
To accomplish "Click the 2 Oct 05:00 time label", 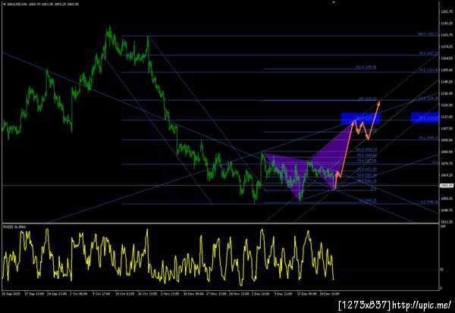I will coord(79,294).
